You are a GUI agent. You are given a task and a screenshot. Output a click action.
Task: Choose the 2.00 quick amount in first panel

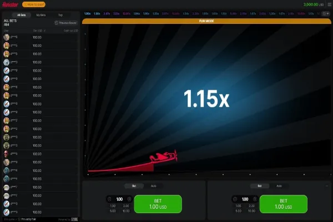click(x=126, y=206)
